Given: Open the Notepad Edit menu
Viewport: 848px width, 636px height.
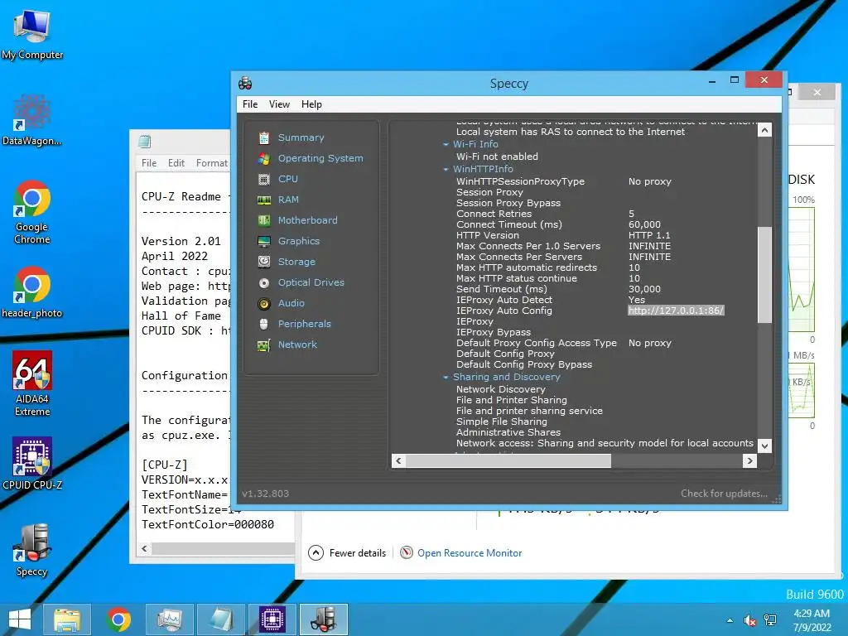Looking at the screenshot, I should click(x=176, y=163).
